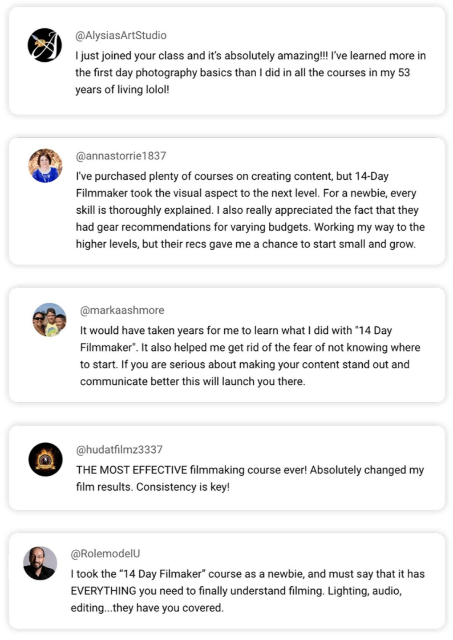Image resolution: width=453 pixels, height=640 pixels.
Task: Click the "It would have taken years" testimonial
Action: (x=236, y=331)
